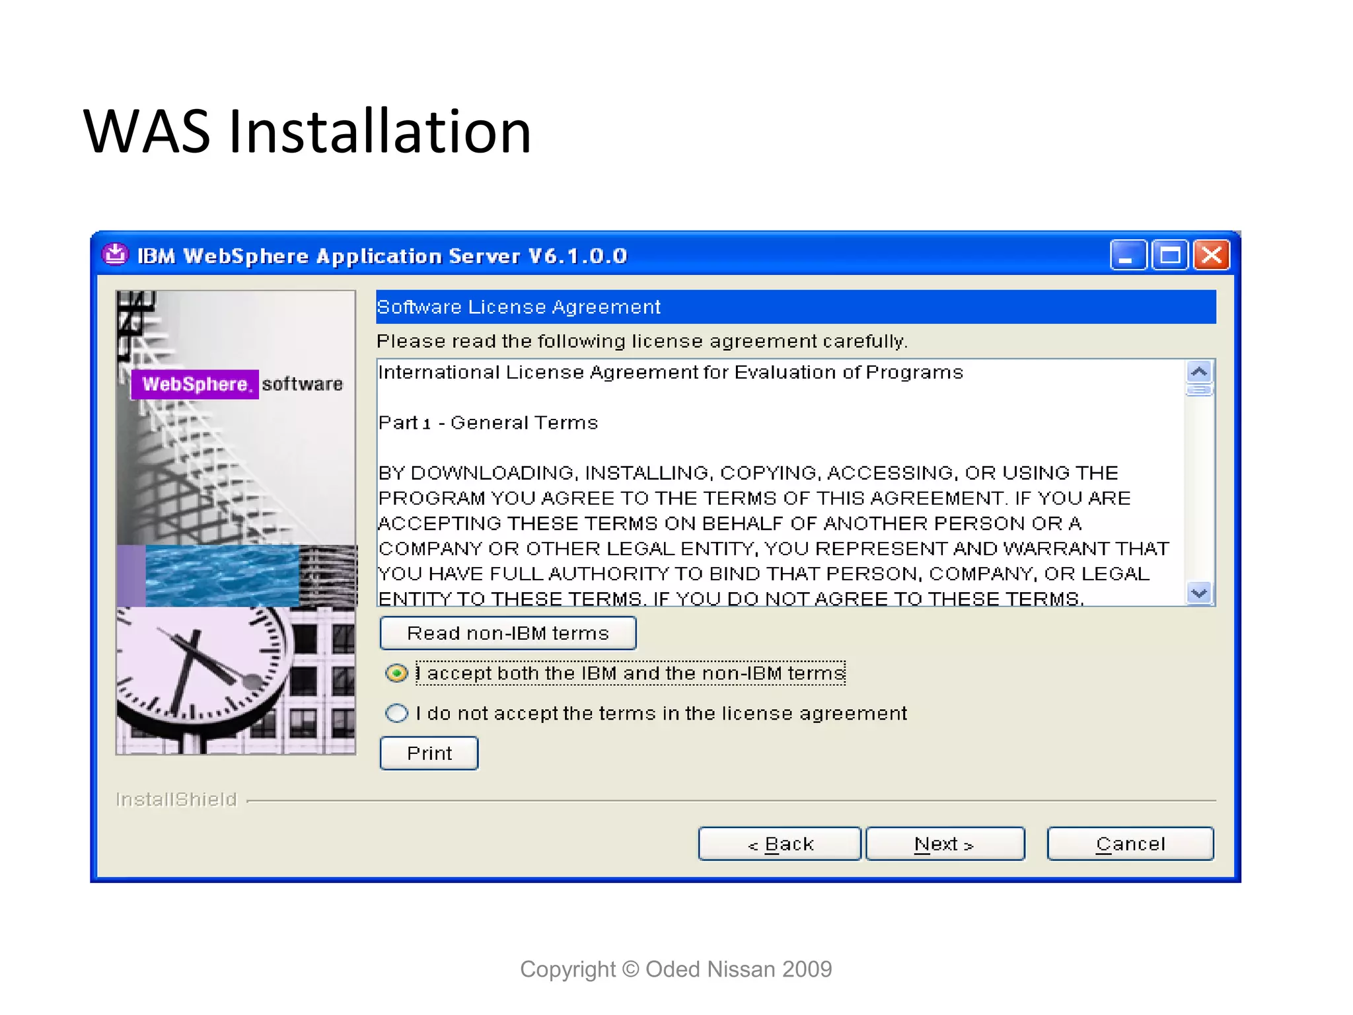Click 'Please read the following license agreement carefully'
This screenshot has width=1353, height=1015.
click(x=642, y=341)
